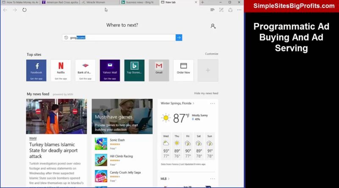
Task: Click the add top site plus tile
Action: pyautogui.click(x=208, y=70)
